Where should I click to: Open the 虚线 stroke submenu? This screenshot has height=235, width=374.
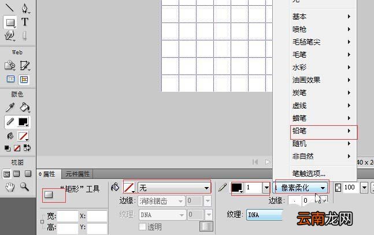[323, 105]
